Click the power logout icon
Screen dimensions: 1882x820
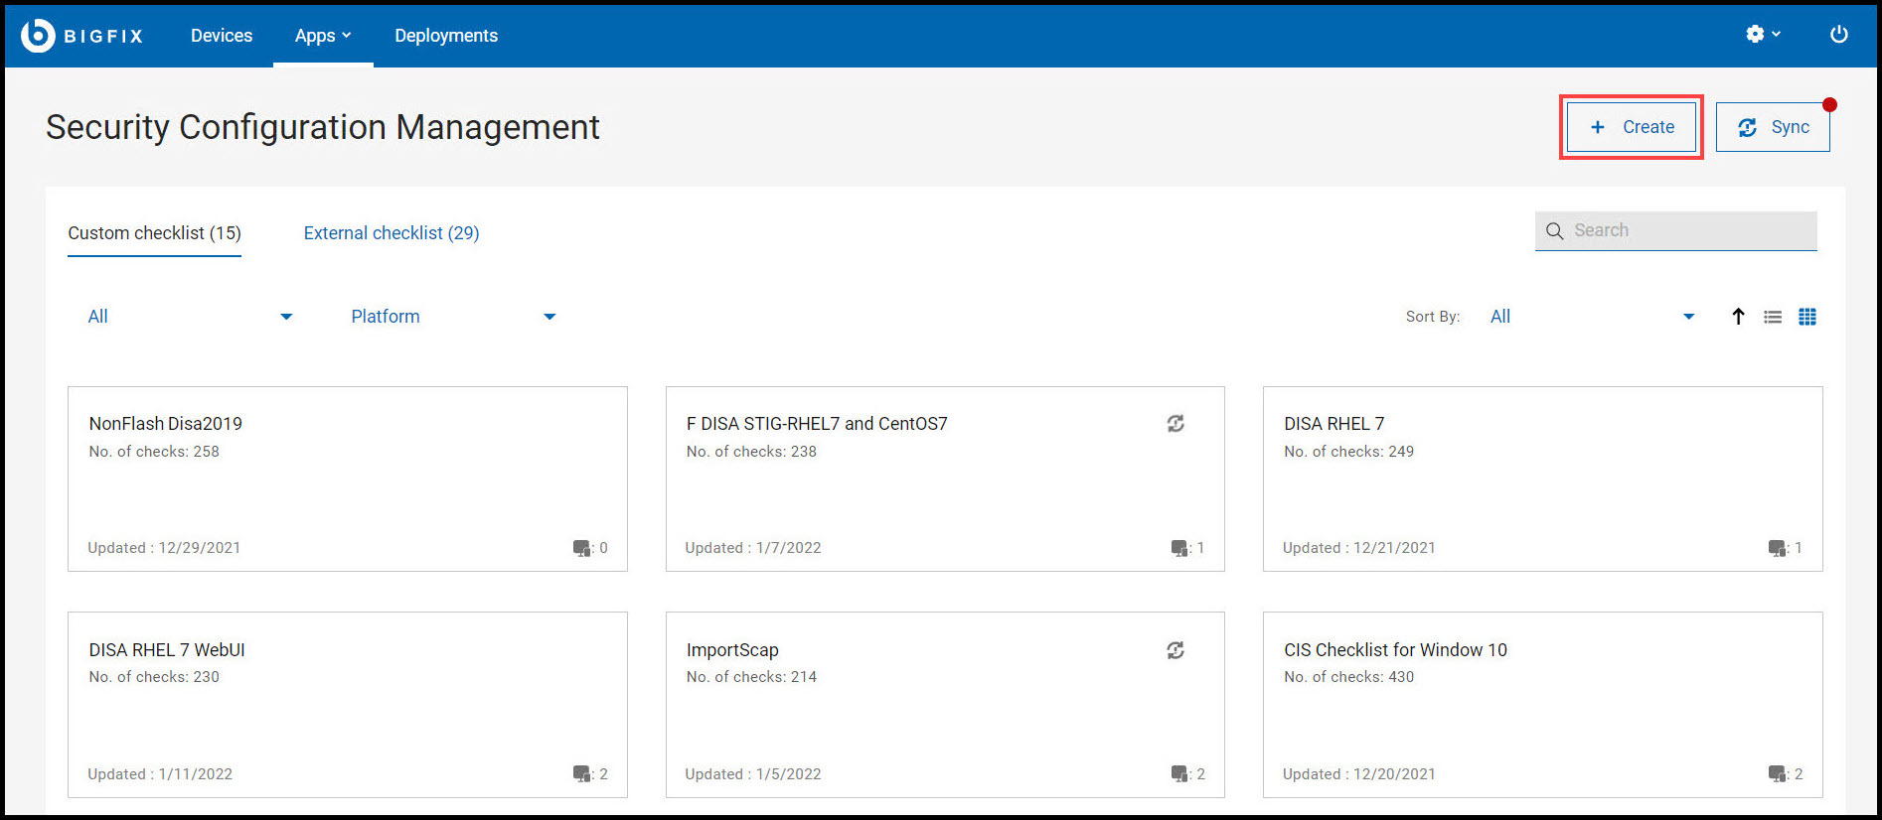[x=1839, y=35]
